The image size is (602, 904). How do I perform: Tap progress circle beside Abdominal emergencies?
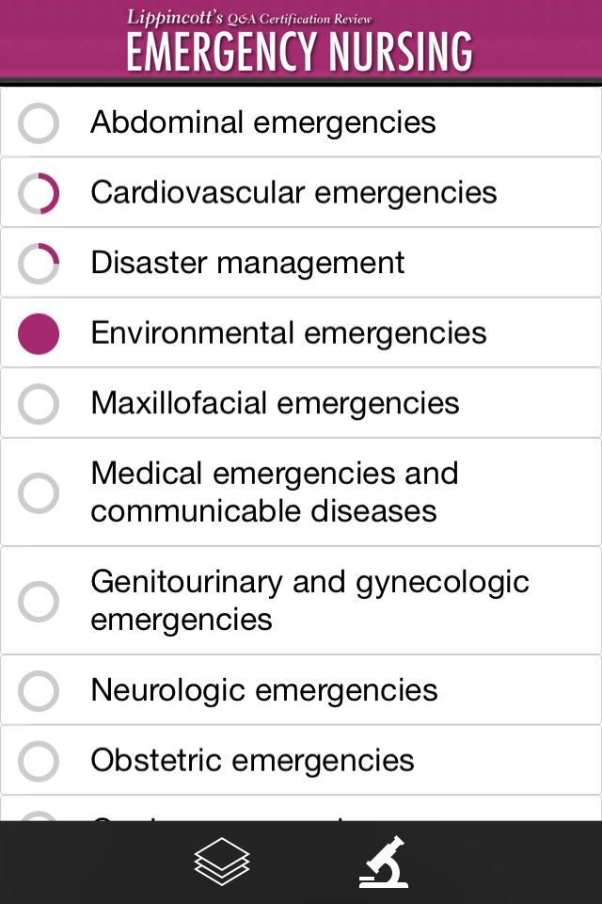(39, 123)
